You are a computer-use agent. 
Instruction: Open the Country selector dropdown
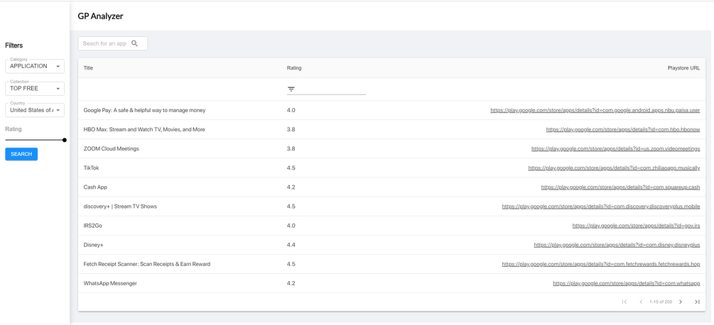(x=35, y=110)
